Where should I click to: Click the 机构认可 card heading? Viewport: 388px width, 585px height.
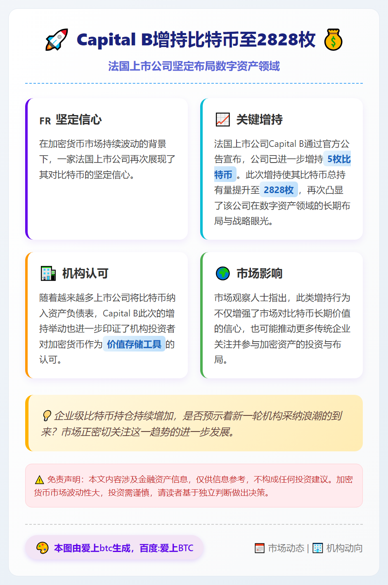(x=85, y=274)
